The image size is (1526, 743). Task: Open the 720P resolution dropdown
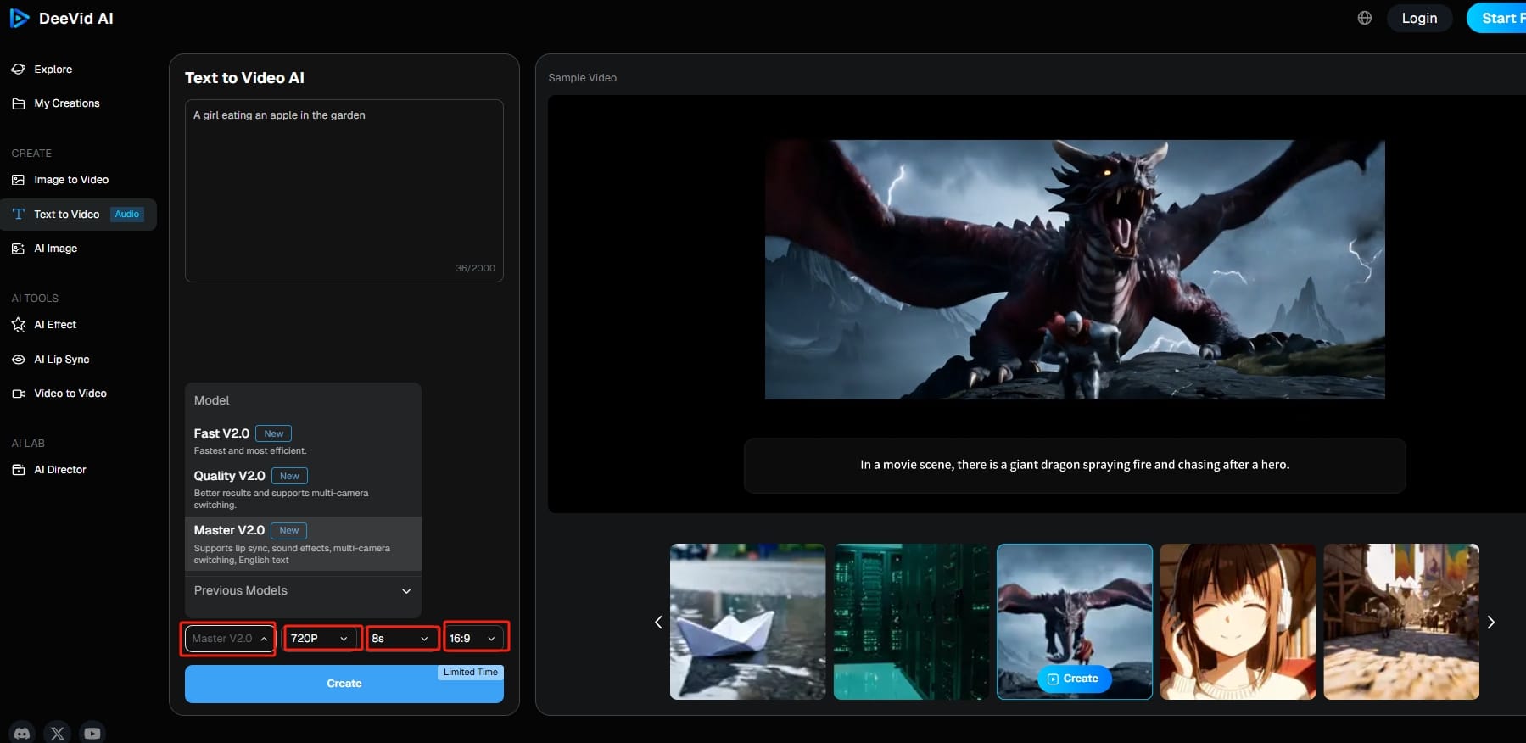point(320,639)
